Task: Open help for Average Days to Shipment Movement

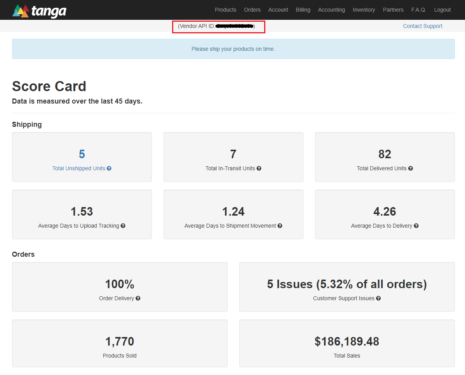Action: (280, 225)
